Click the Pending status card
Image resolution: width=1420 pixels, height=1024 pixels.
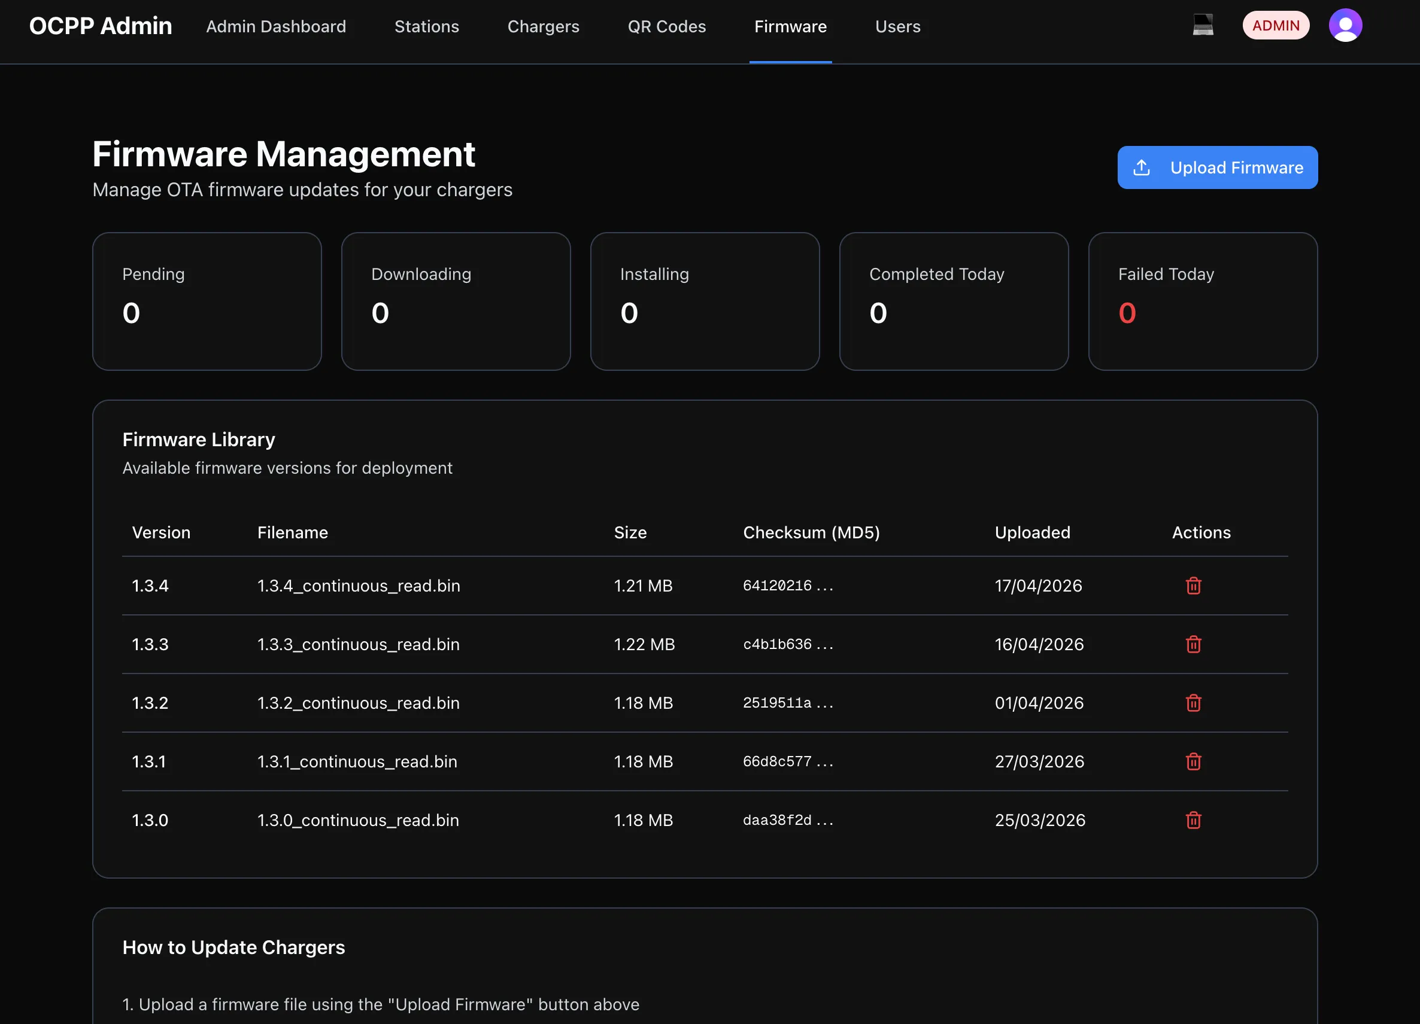coord(207,301)
